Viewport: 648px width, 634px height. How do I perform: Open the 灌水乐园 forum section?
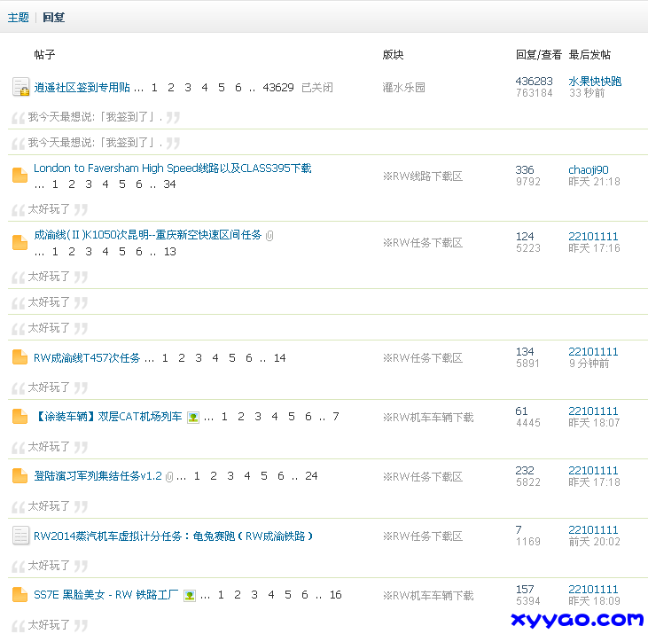pos(403,87)
